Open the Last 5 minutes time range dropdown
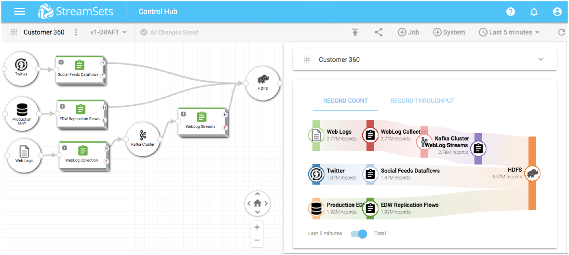 (x=509, y=32)
